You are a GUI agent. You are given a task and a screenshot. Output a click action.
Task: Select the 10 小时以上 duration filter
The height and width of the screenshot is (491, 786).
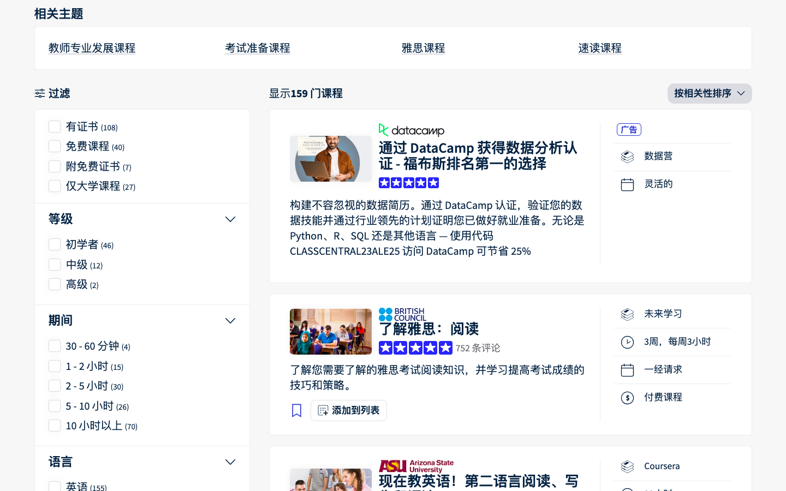(55, 426)
